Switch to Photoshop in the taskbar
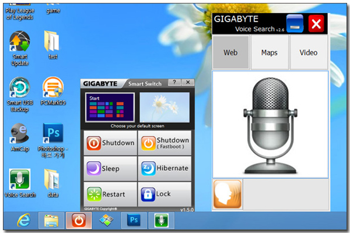 click(134, 220)
